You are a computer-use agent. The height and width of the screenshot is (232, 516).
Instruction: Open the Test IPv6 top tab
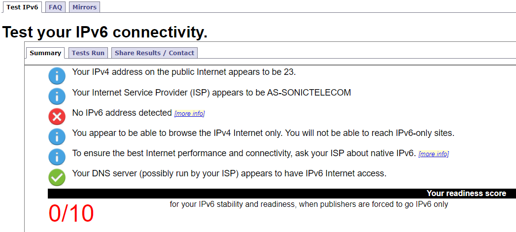[22, 7]
